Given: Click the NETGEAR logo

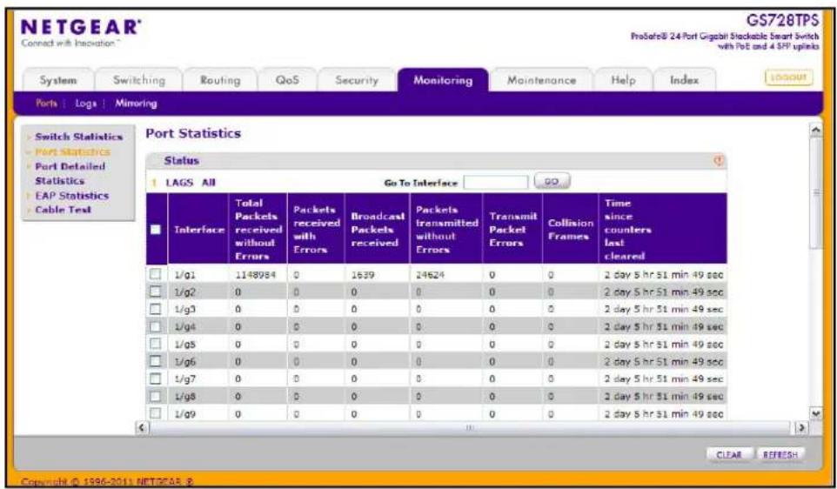Looking at the screenshot, I should (81, 30).
